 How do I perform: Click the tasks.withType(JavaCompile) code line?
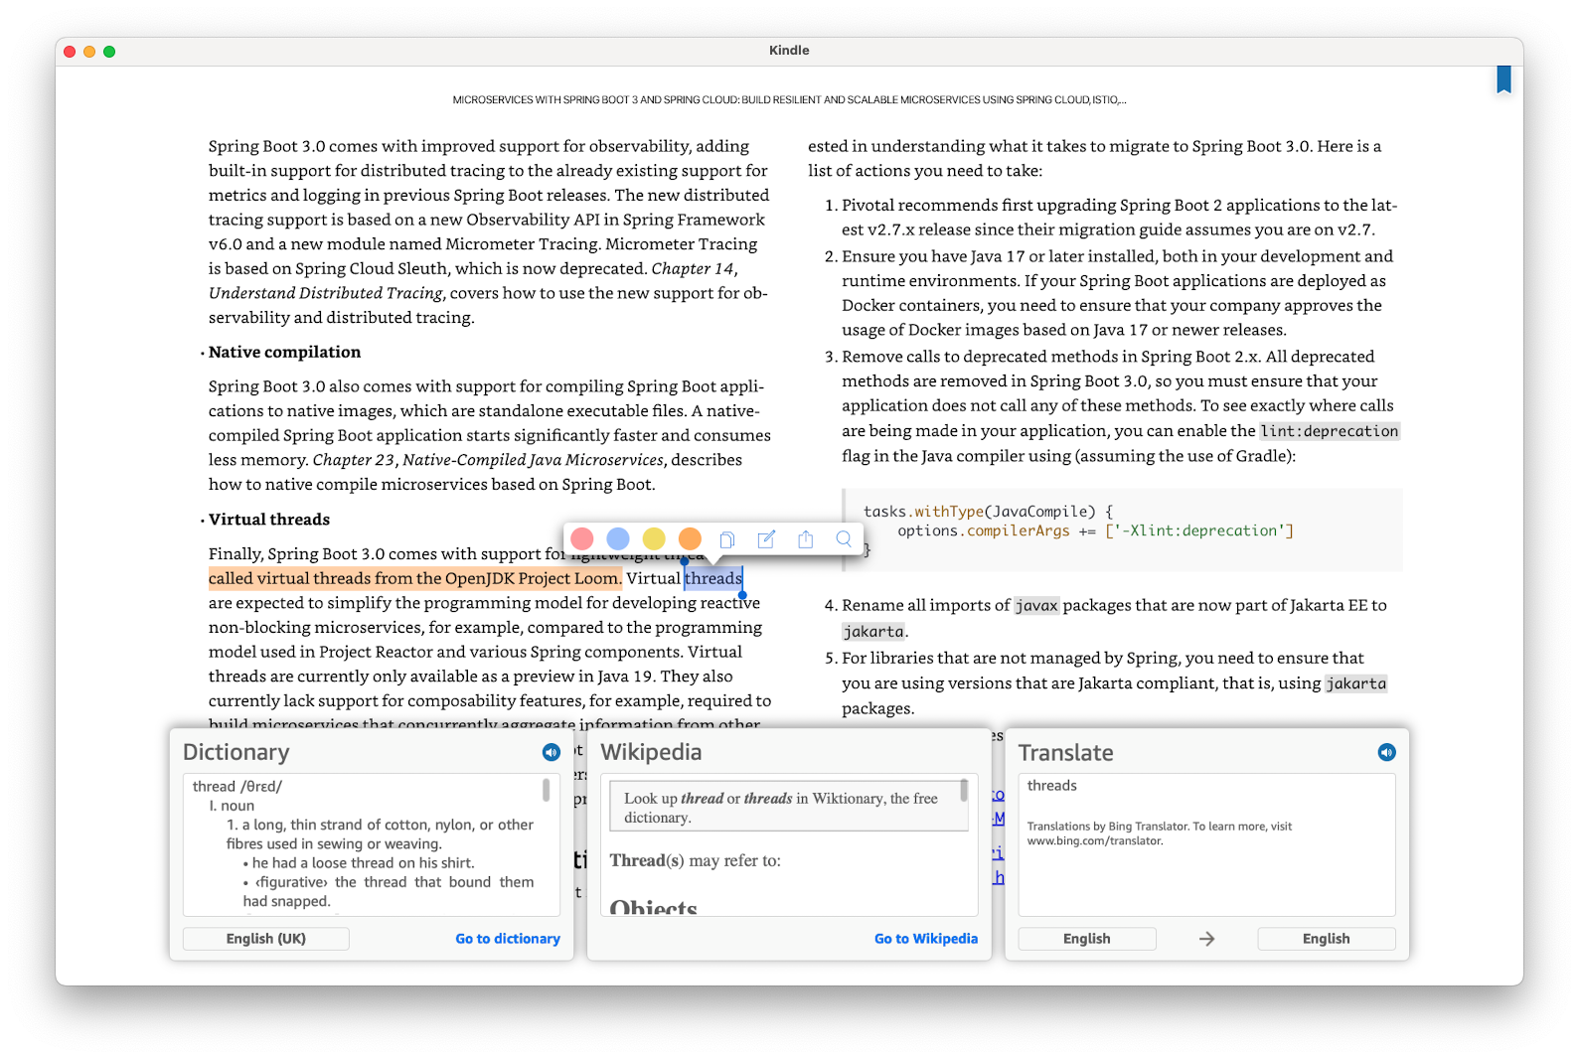[989, 512]
